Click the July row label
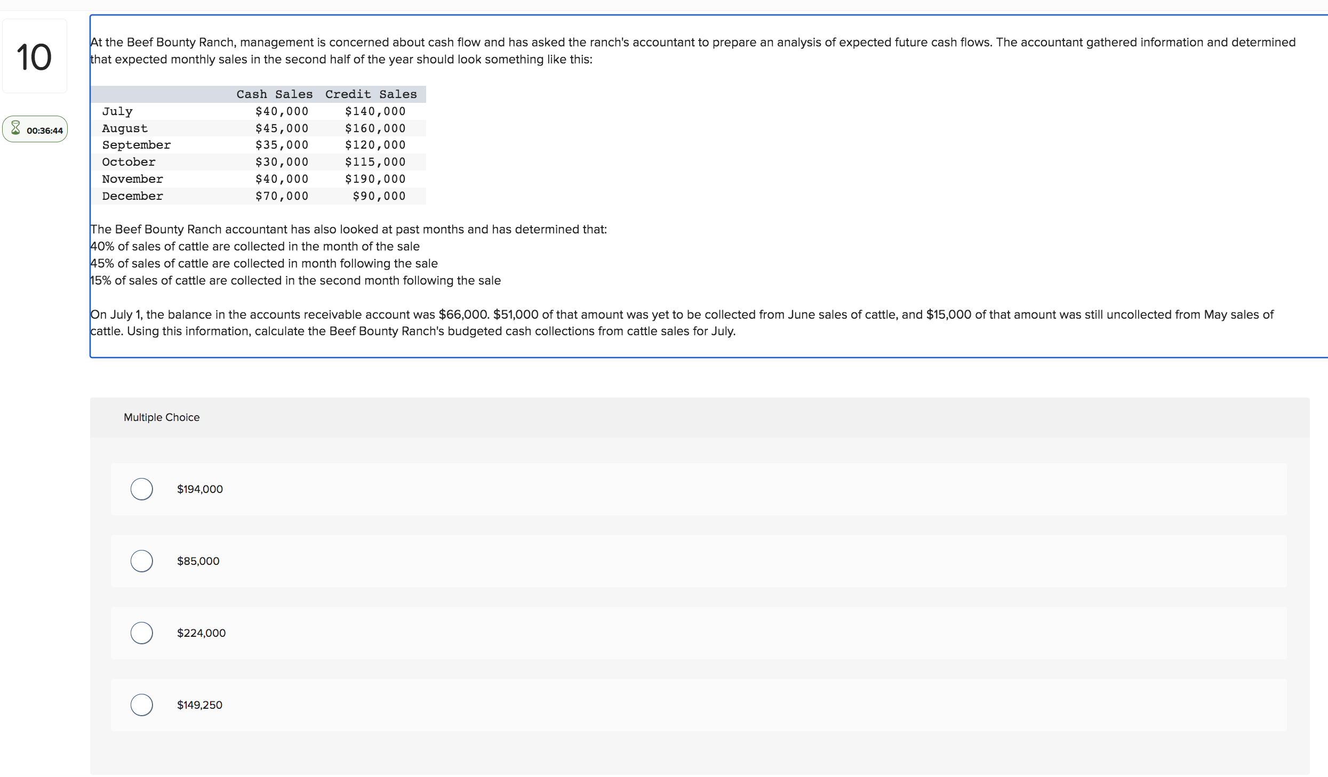This screenshot has width=1328, height=777. click(x=117, y=111)
